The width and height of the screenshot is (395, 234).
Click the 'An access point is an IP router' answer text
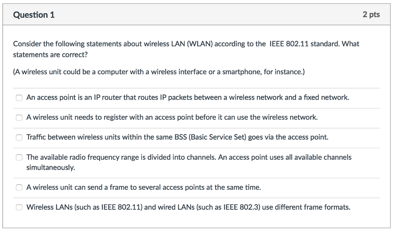187,98
